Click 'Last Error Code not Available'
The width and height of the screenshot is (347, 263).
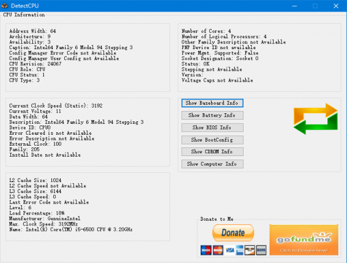point(49,202)
